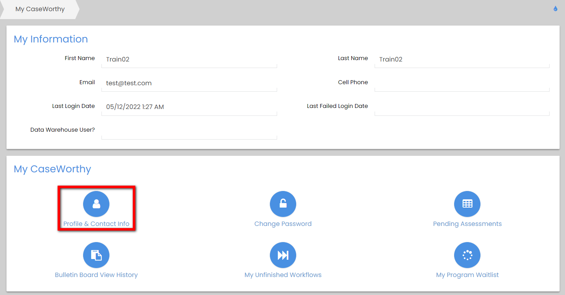Open the Profile & Contact Info link
565x295 pixels.
[x=96, y=224]
